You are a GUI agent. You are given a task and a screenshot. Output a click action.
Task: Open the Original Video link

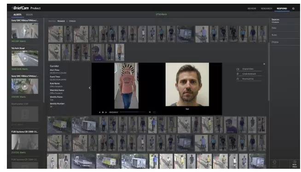[x=248, y=69]
